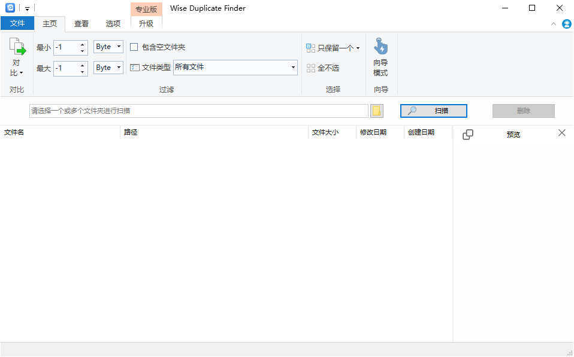Click the 专业版 badge above the ribbon
This screenshot has width=574, height=357.
[x=146, y=9]
